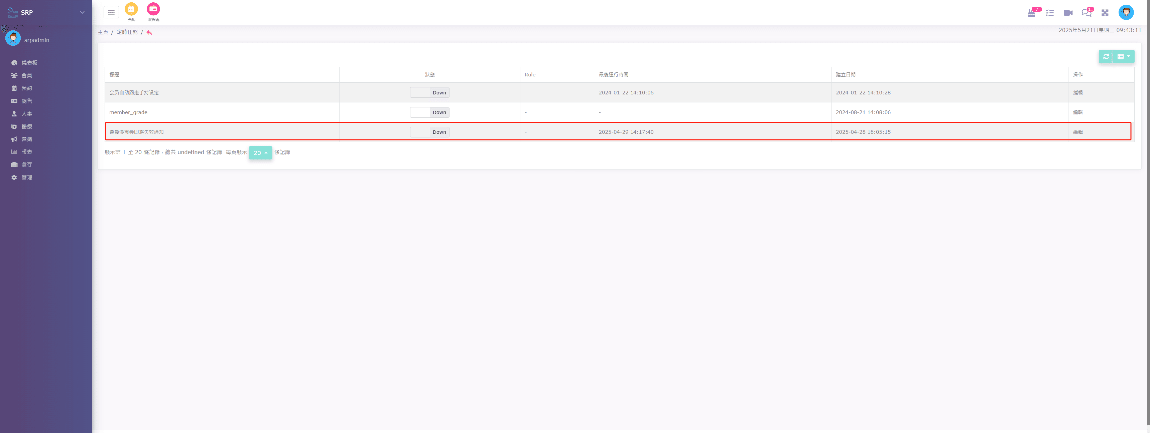
Task: Toggle status switch for 會員優惠券即將失效通知
Action: point(429,132)
